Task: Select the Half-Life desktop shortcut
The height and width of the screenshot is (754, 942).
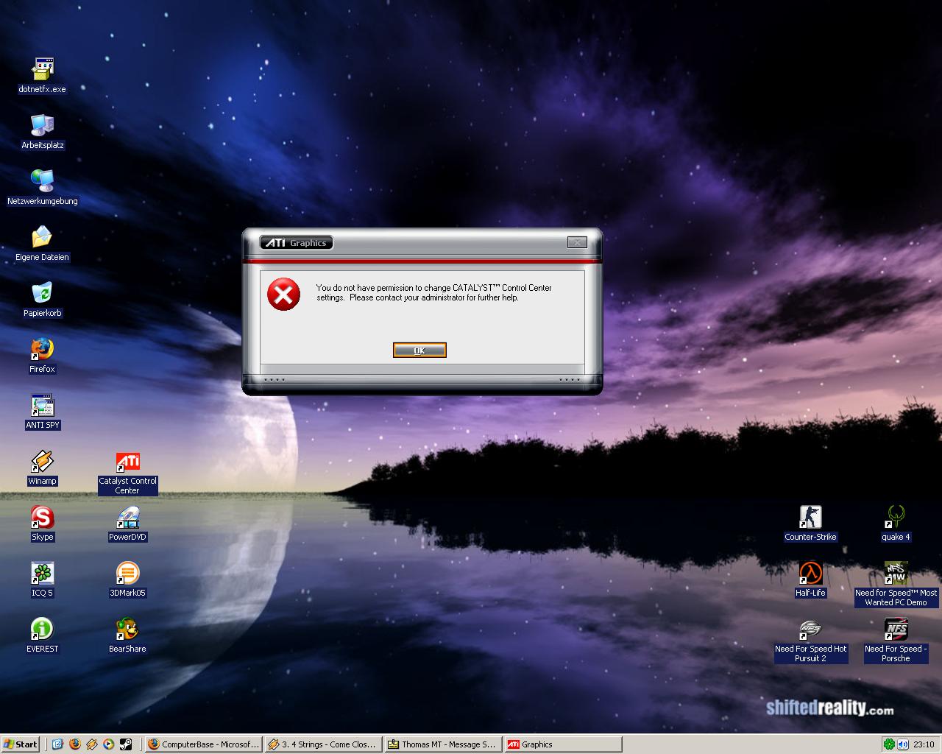Action: [811, 579]
